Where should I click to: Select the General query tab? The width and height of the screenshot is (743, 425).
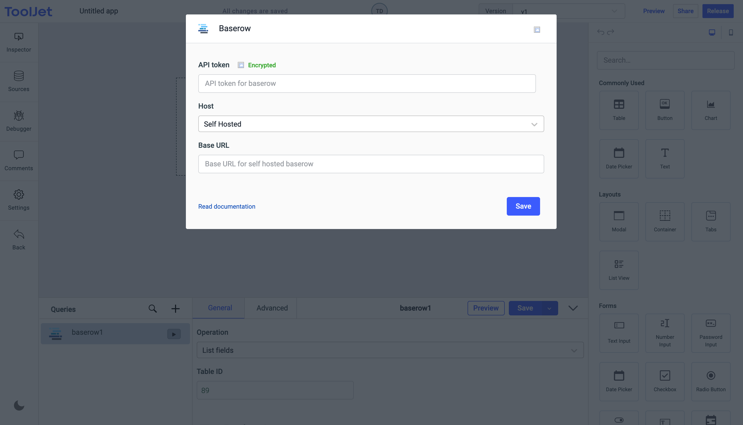(x=220, y=308)
